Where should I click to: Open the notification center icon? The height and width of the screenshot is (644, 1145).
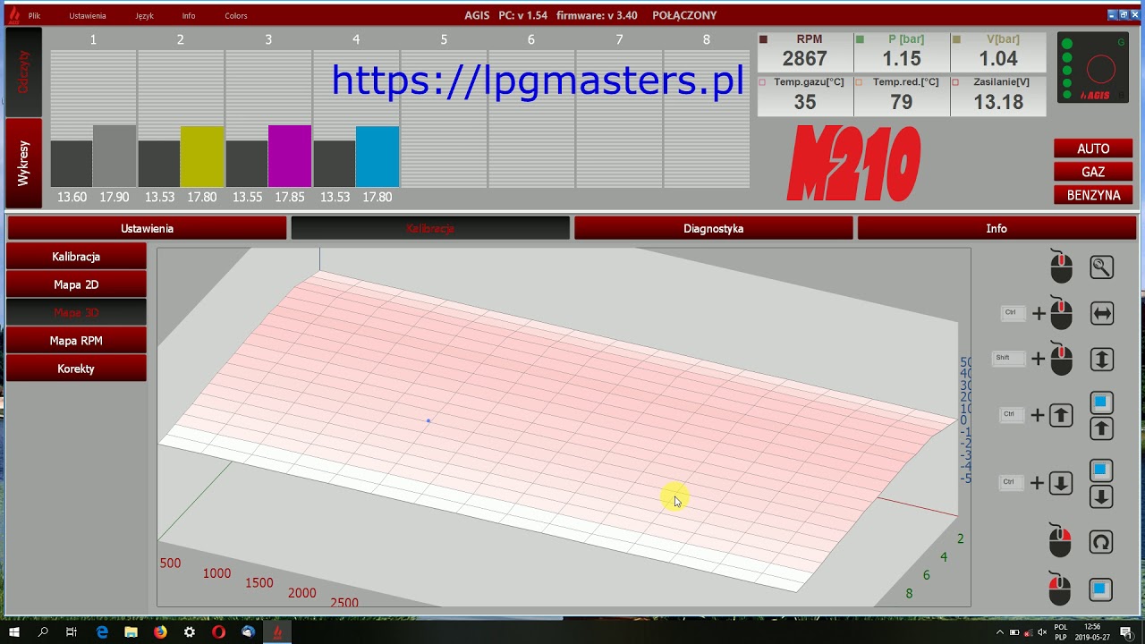(x=1124, y=632)
